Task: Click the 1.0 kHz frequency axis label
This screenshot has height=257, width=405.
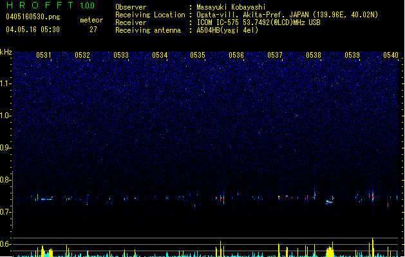Action: (x=6, y=116)
